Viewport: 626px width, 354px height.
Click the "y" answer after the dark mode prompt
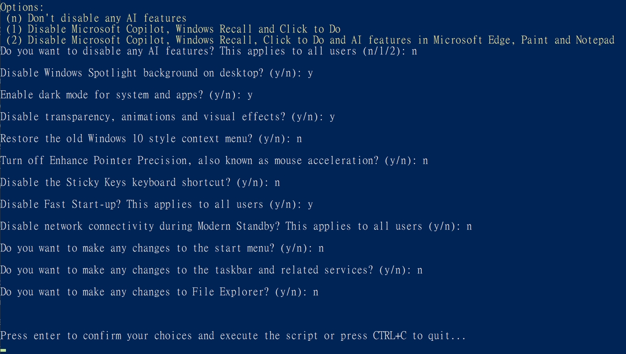[x=250, y=95]
